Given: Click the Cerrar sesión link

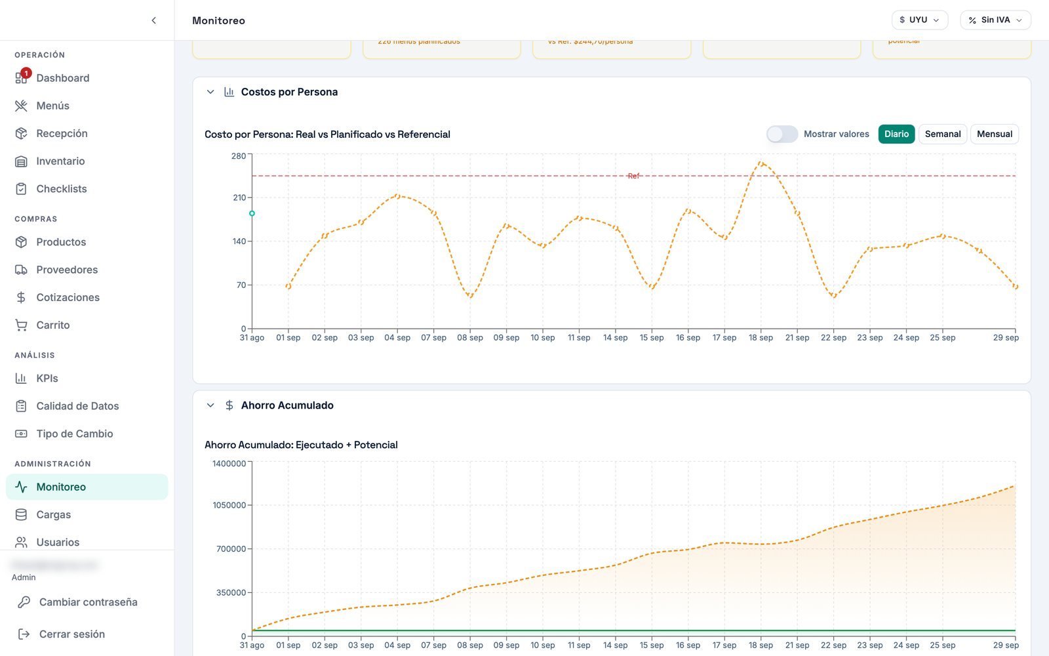Looking at the screenshot, I should tap(71, 634).
